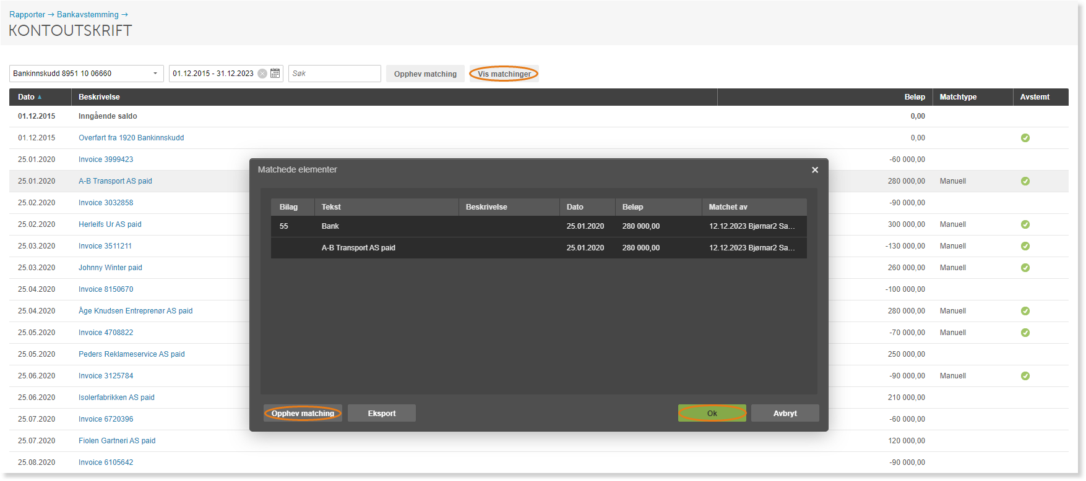1086x481 pixels.
Task: Open the calendar date picker icon
Action: click(x=275, y=74)
